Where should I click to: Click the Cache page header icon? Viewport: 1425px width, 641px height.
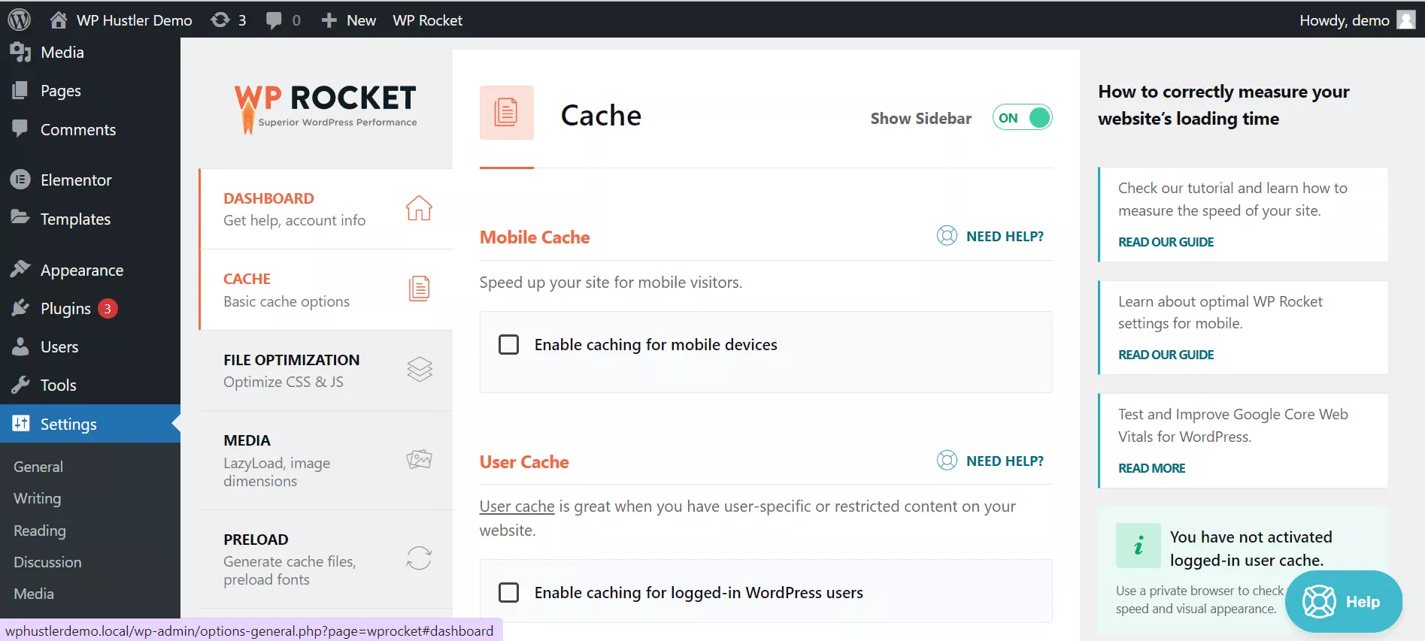[x=507, y=113]
